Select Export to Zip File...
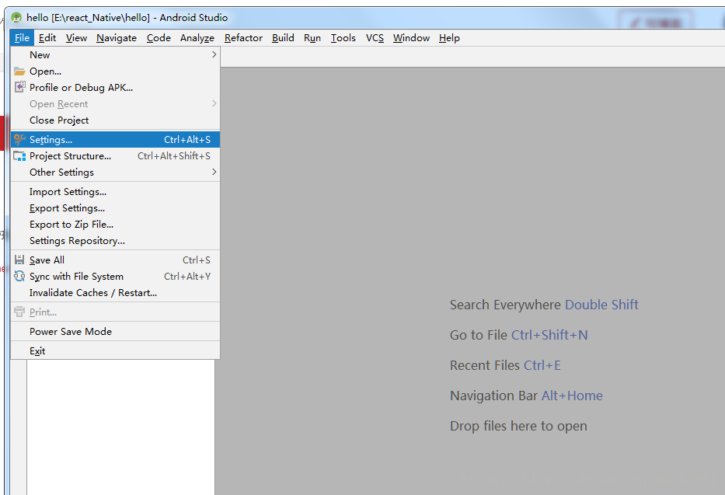Screen dimensions: 725x495 point(115,224)
